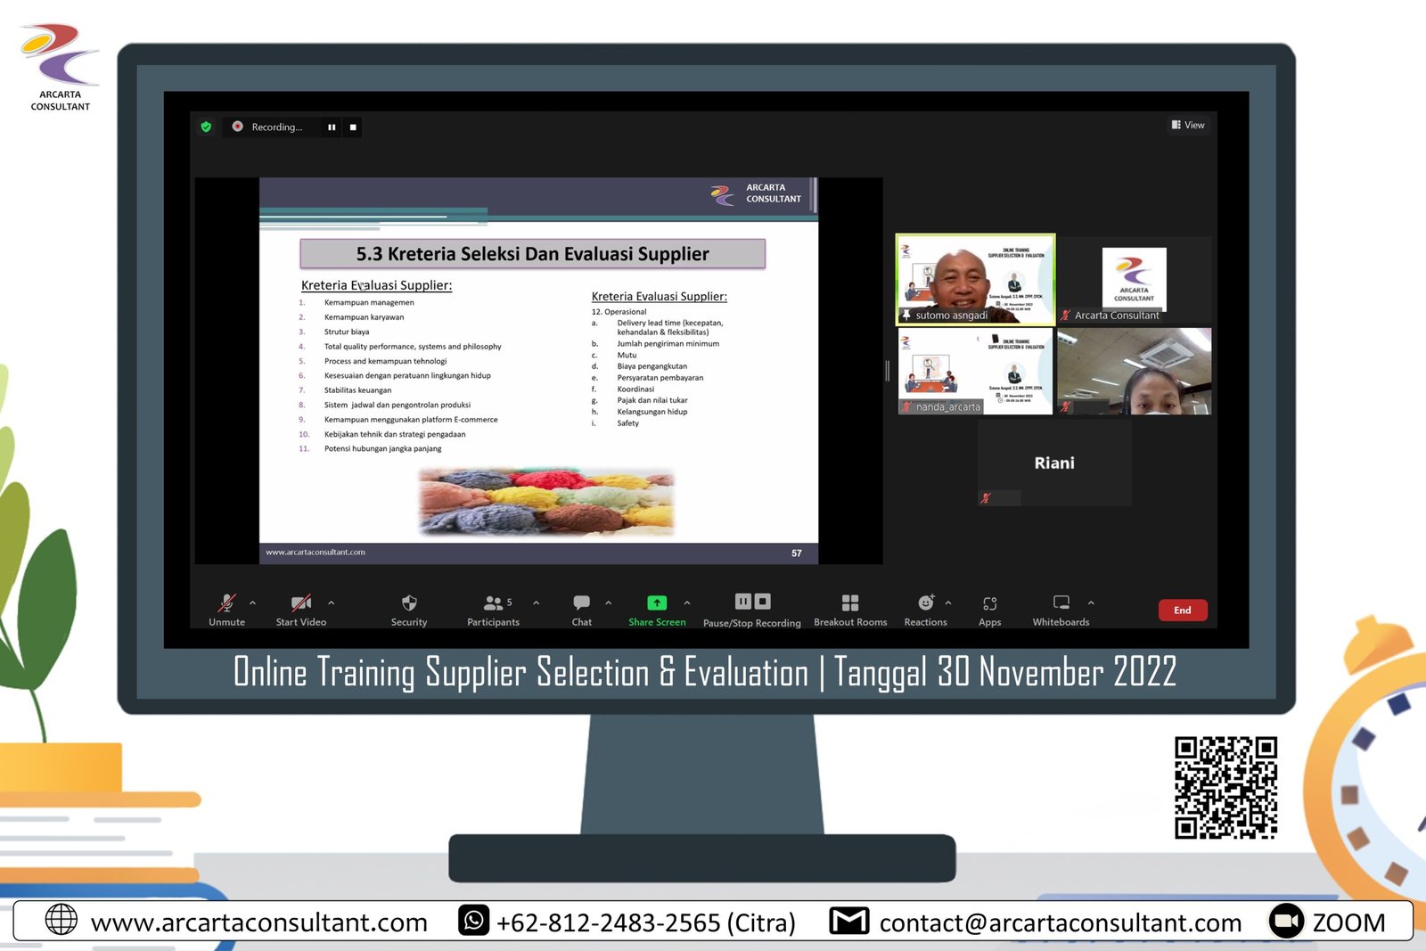Click the Security shield icon
Viewport: 1426px width, 951px height.
(x=409, y=603)
